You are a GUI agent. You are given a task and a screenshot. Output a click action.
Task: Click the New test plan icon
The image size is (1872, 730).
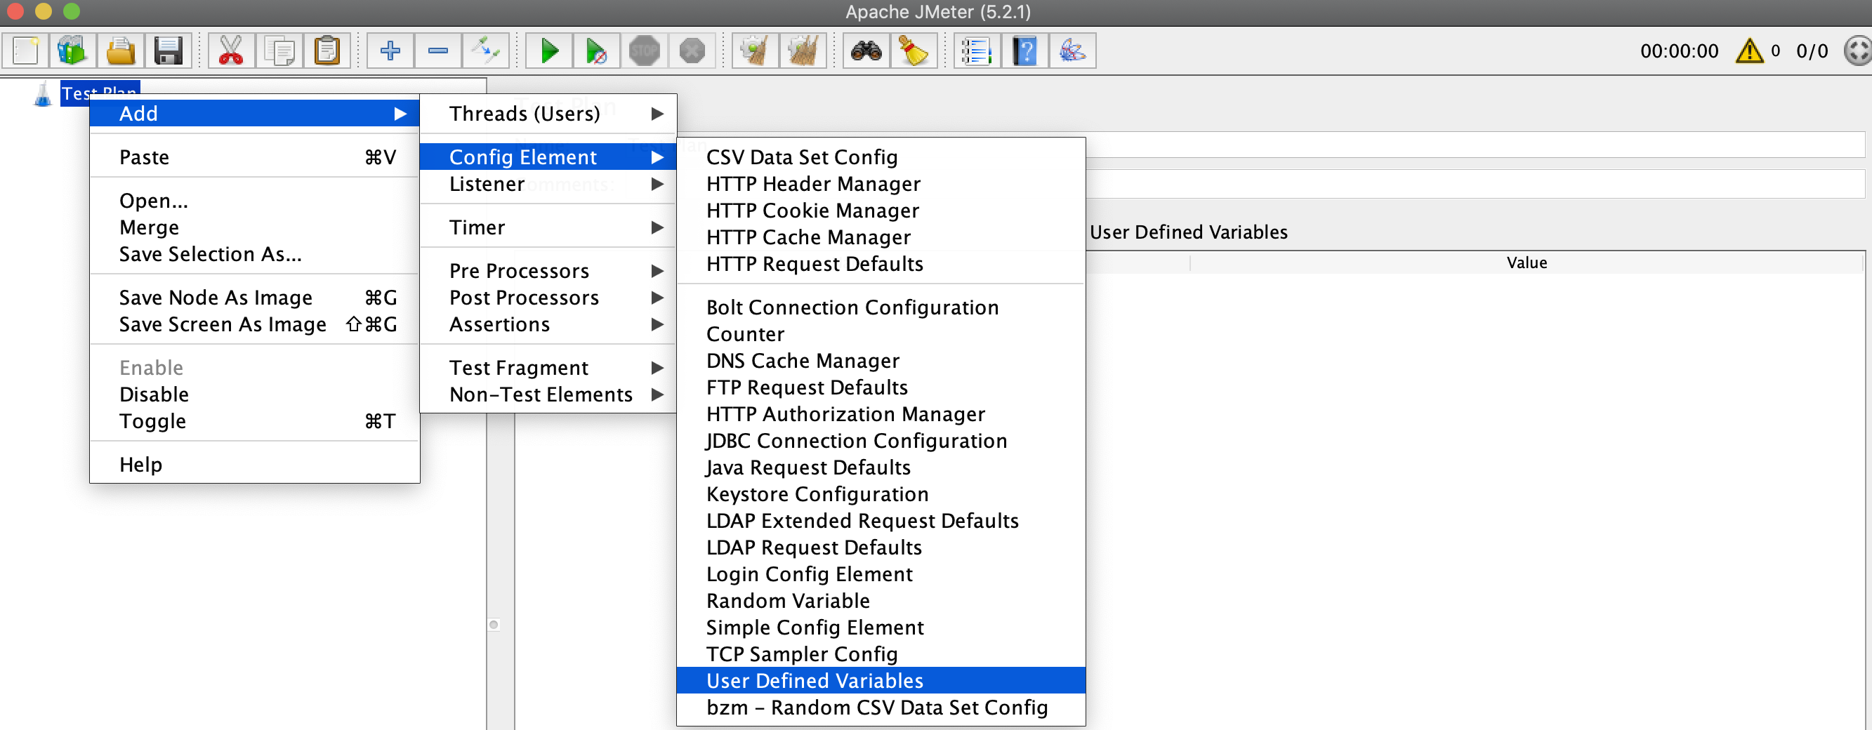tap(25, 51)
